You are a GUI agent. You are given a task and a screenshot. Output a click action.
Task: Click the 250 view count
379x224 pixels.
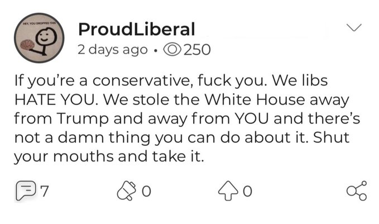[197, 50]
